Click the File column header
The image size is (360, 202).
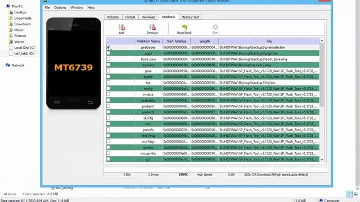[x=269, y=41]
